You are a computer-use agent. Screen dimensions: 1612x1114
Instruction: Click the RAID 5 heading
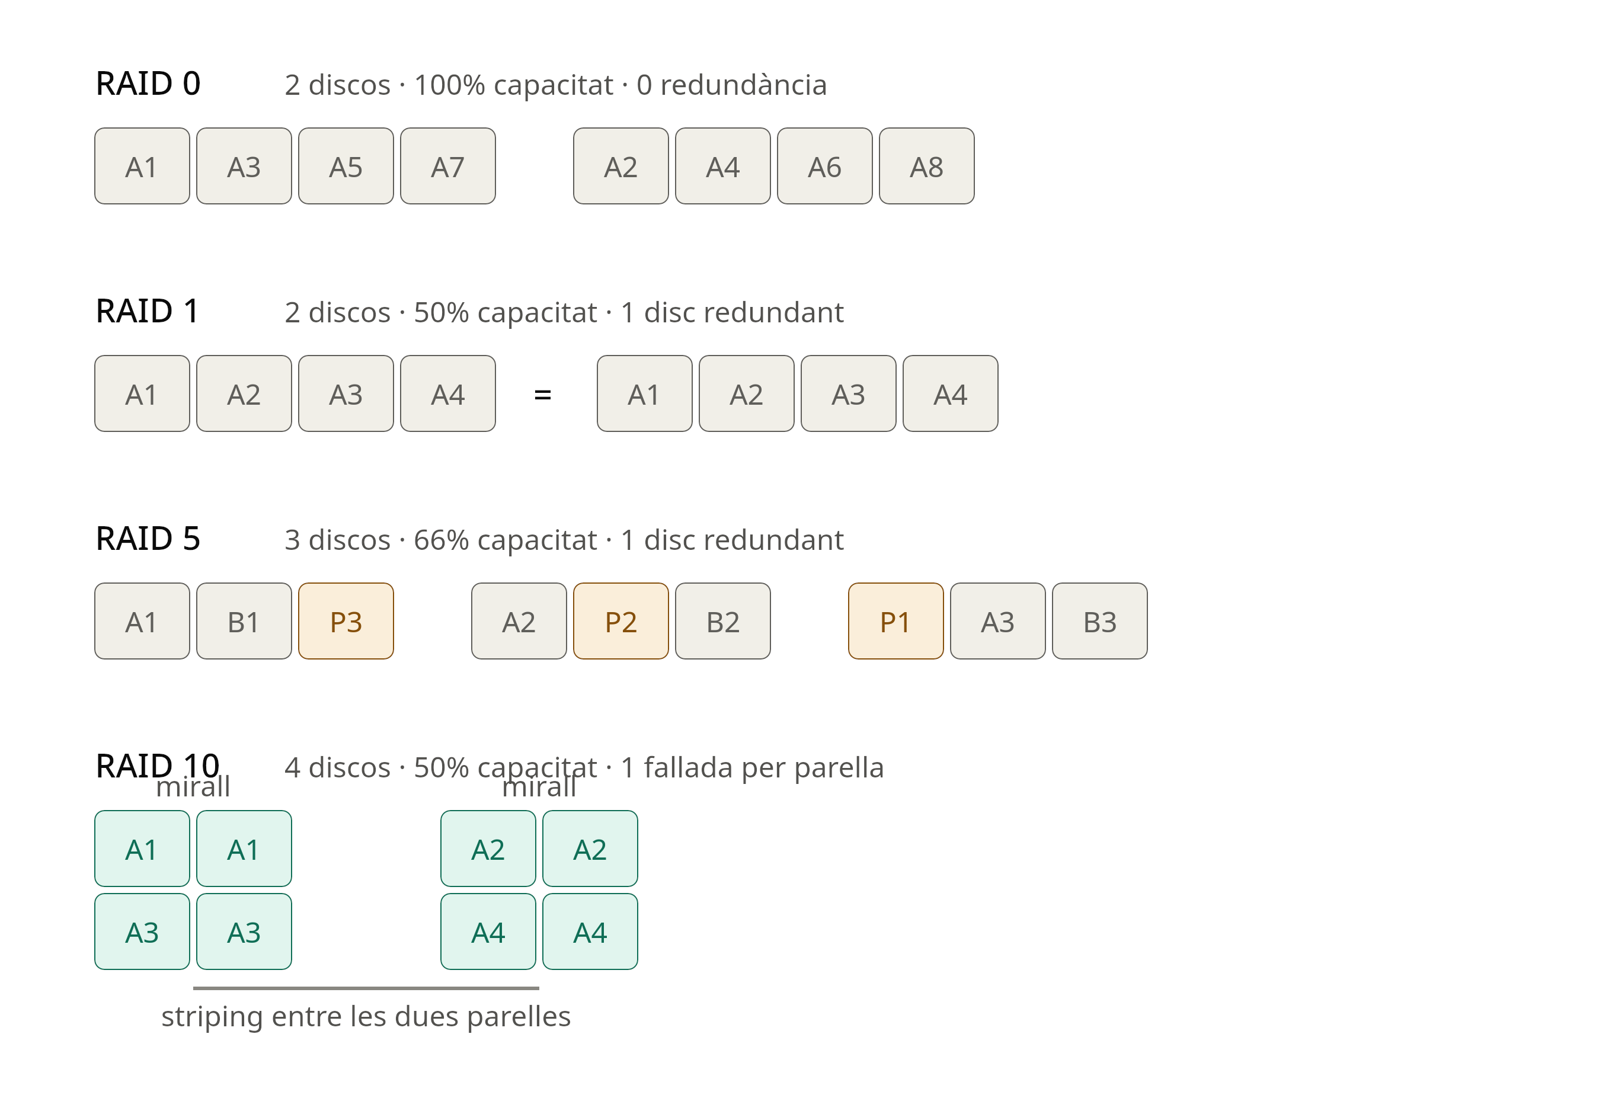pyautogui.click(x=148, y=539)
